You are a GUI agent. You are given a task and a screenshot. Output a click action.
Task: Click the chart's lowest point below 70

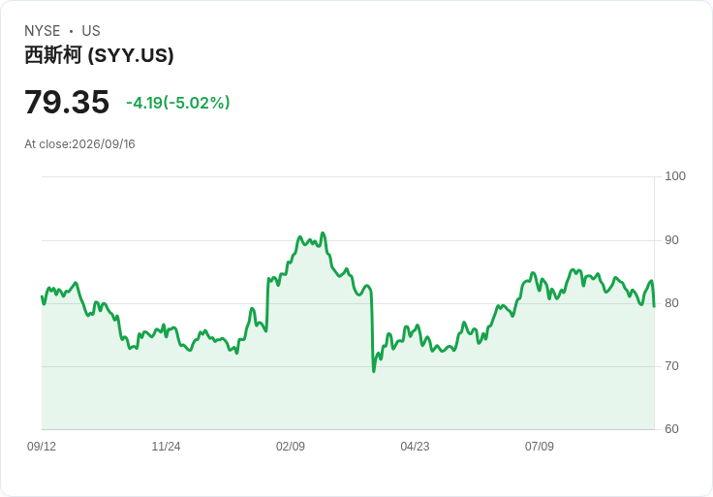point(374,371)
